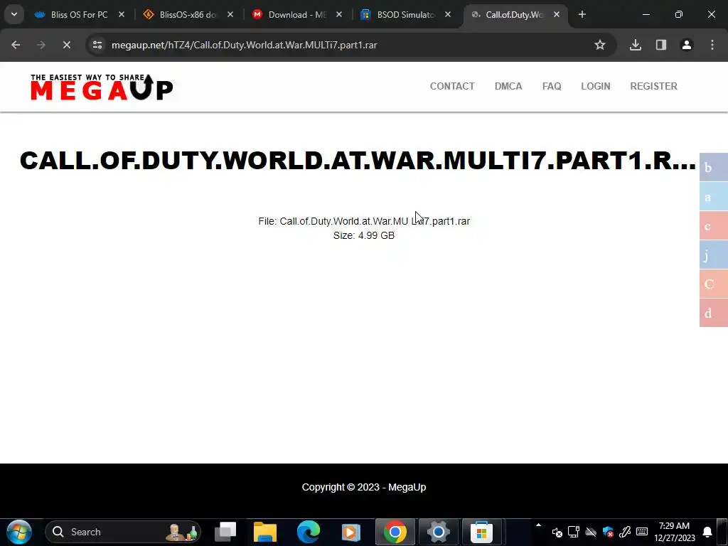Screen dimensions: 728x546
Task: Open the touch keyboard tray icon
Action: [x=642, y=532]
